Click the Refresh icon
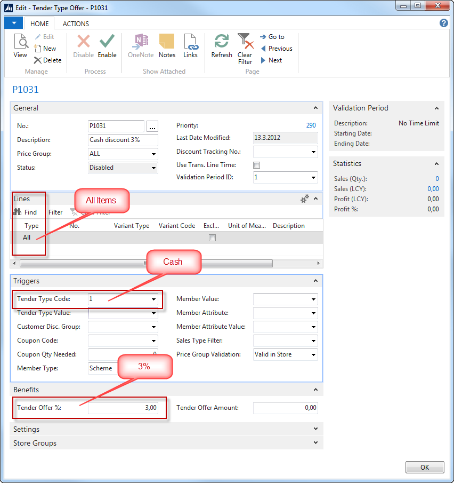Viewport: 454px width, 483px height. (221, 42)
